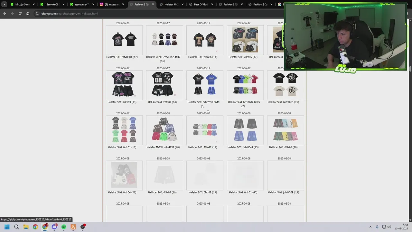Open Hellstar S-XL brtx8649 shorts image
The height and width of the screenshot is (232, 412).
pyautogui.click(x=245, y=130)
